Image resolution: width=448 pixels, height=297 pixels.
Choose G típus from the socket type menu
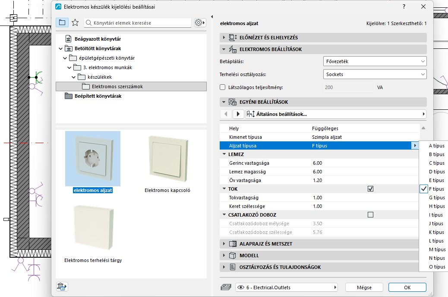click(x=437, y=198)
